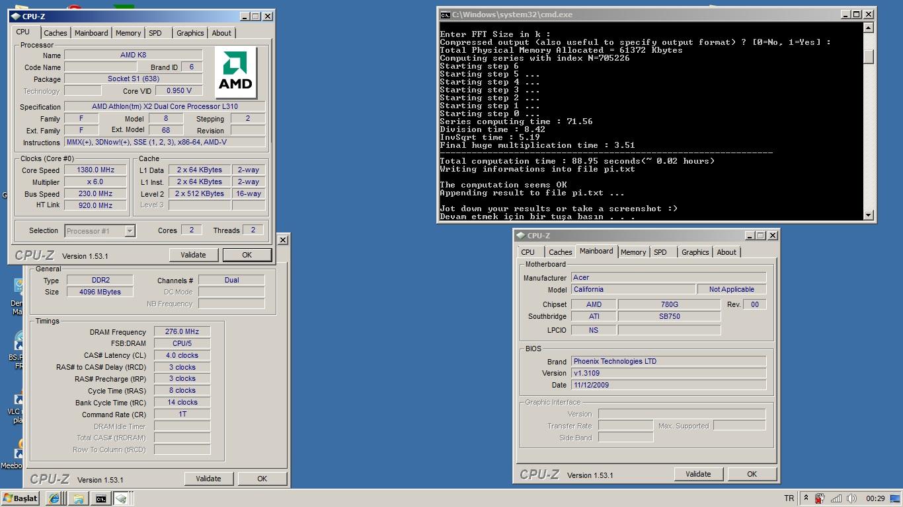Select the Socket S1 (638) package value
Viewport: 903px width, 507px height.
coord(133,79)
